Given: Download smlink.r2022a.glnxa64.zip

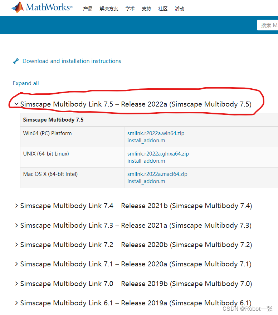Looking at the screenshot, I should (x=158, y=154).
